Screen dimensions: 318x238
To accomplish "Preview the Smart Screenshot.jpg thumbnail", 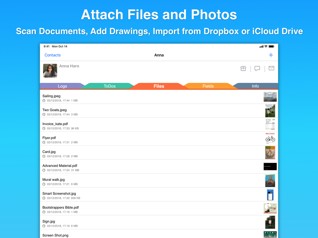I will [x=270, y=194].
